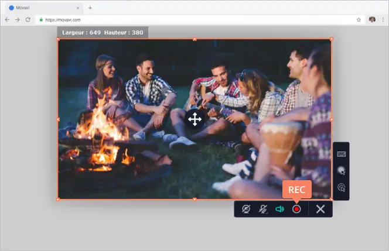Open the browser profile avatar

372,19
